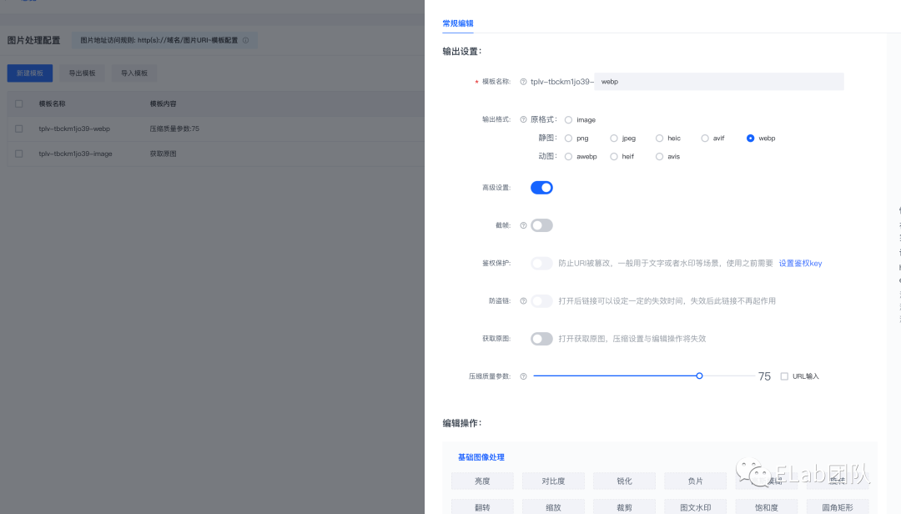This screenshot has height=514, width=901.
Task: Add the 圆角矩形 edit operation
Action: 838,507
